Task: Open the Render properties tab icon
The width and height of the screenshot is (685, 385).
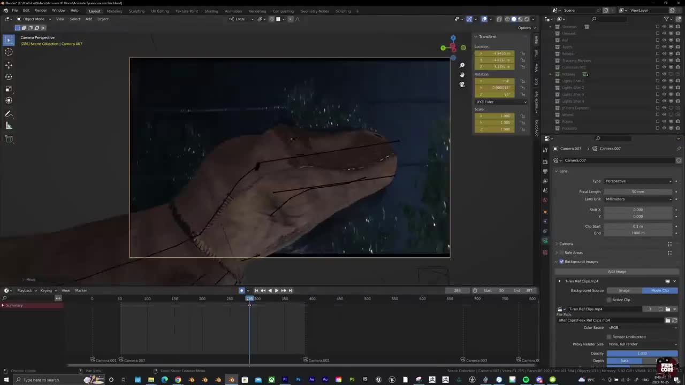Action: (x=545, y=161)
